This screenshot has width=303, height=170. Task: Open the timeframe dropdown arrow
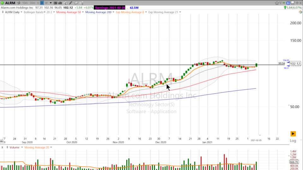click(x=50, y=3)
